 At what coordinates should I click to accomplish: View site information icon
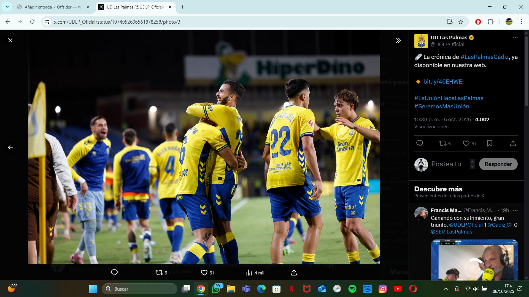[x=47, y=22]
